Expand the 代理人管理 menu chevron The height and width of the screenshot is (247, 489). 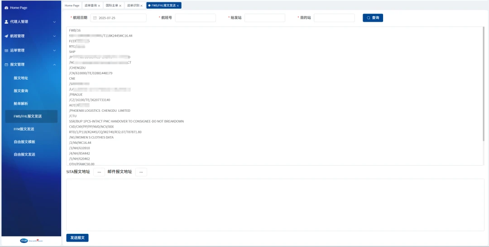[54, 22]
